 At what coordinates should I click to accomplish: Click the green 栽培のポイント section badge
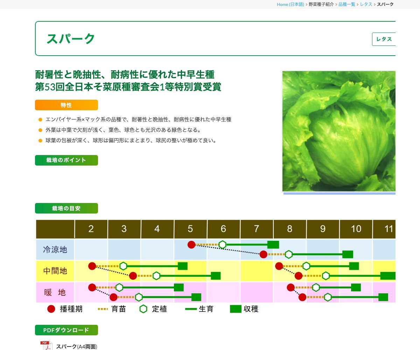(x=66, y=160)
